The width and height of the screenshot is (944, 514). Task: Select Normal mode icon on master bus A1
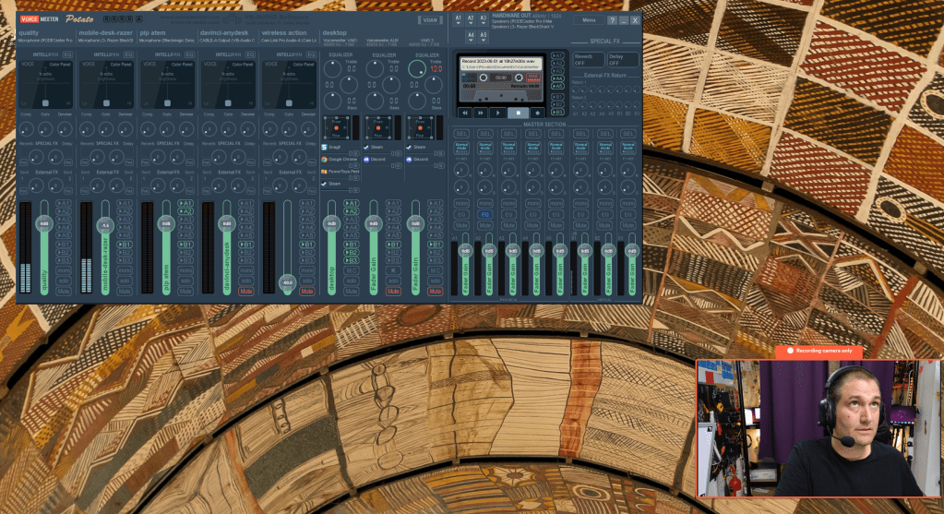tap(461, 146)
